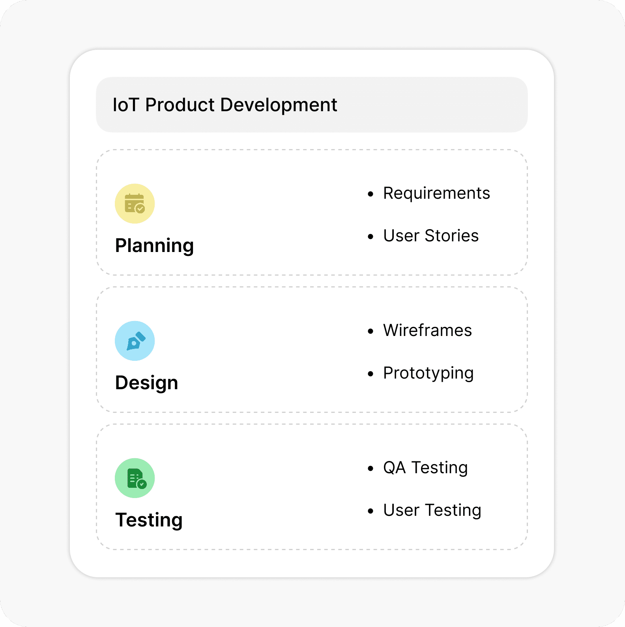Select the User Stories list item
Screen dimensions: 625x627
[431, 236]
